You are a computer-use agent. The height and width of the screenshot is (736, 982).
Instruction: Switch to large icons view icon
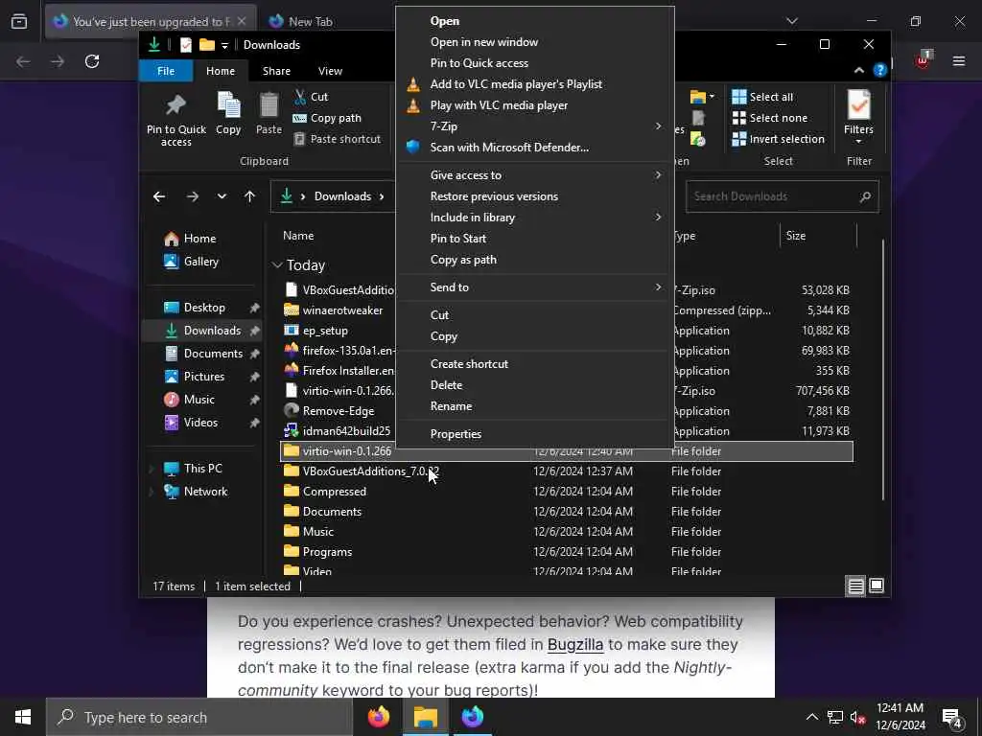coord(877,586)
